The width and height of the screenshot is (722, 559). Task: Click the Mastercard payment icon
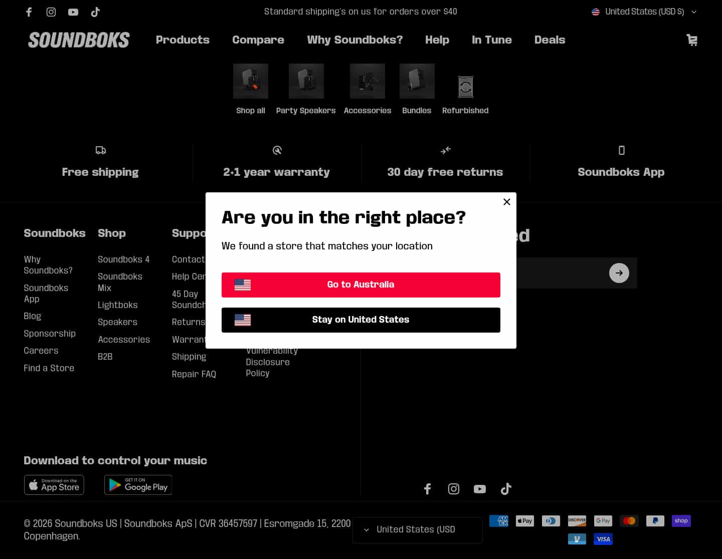[x=629, y=521]
